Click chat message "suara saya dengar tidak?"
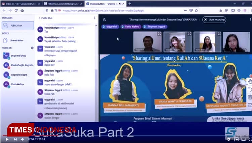The image size is (252, 143). pyautogui.click(x=58, y=84)
